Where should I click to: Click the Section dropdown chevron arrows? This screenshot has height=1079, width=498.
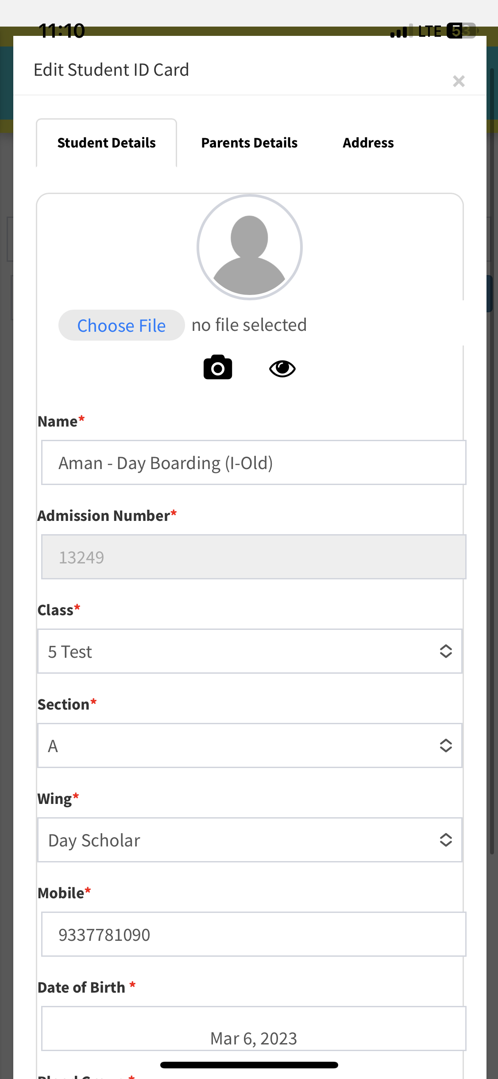(x=446, y=745)
